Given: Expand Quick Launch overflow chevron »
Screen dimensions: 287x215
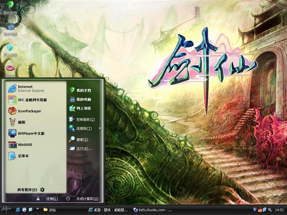Looking at the screenshot, I should pyautogui.click(x=38, y=209).
